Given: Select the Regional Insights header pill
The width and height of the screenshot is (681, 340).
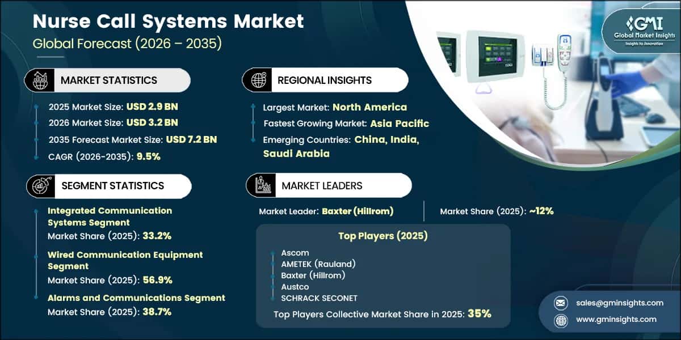Looking at the screenshot, I should click(325, 80).
